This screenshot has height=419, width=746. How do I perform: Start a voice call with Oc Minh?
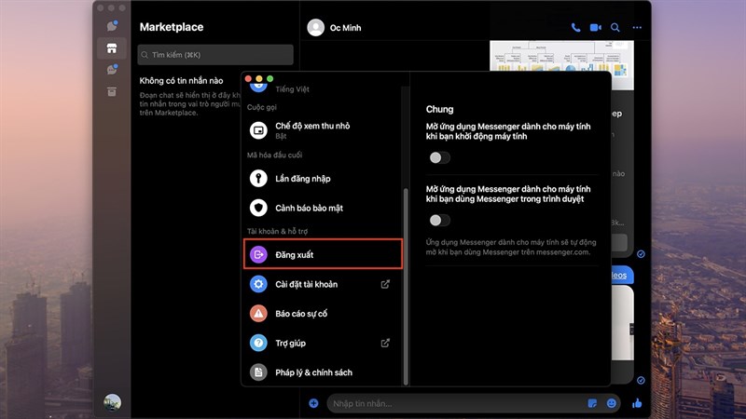click(575, 28)
